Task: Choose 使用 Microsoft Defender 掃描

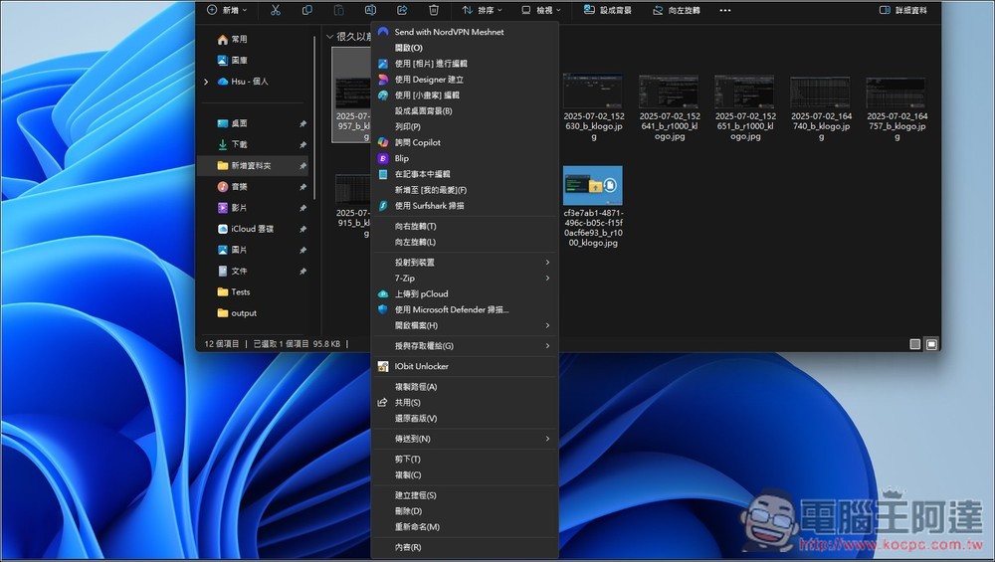Action: click(x=465, y=309)
